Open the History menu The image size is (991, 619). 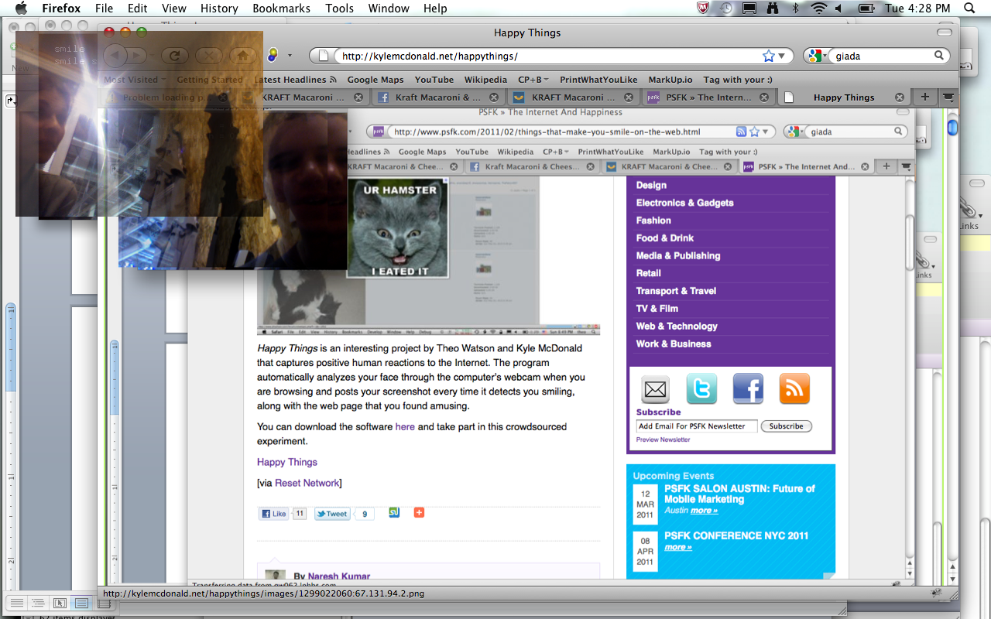pos(219,9)
